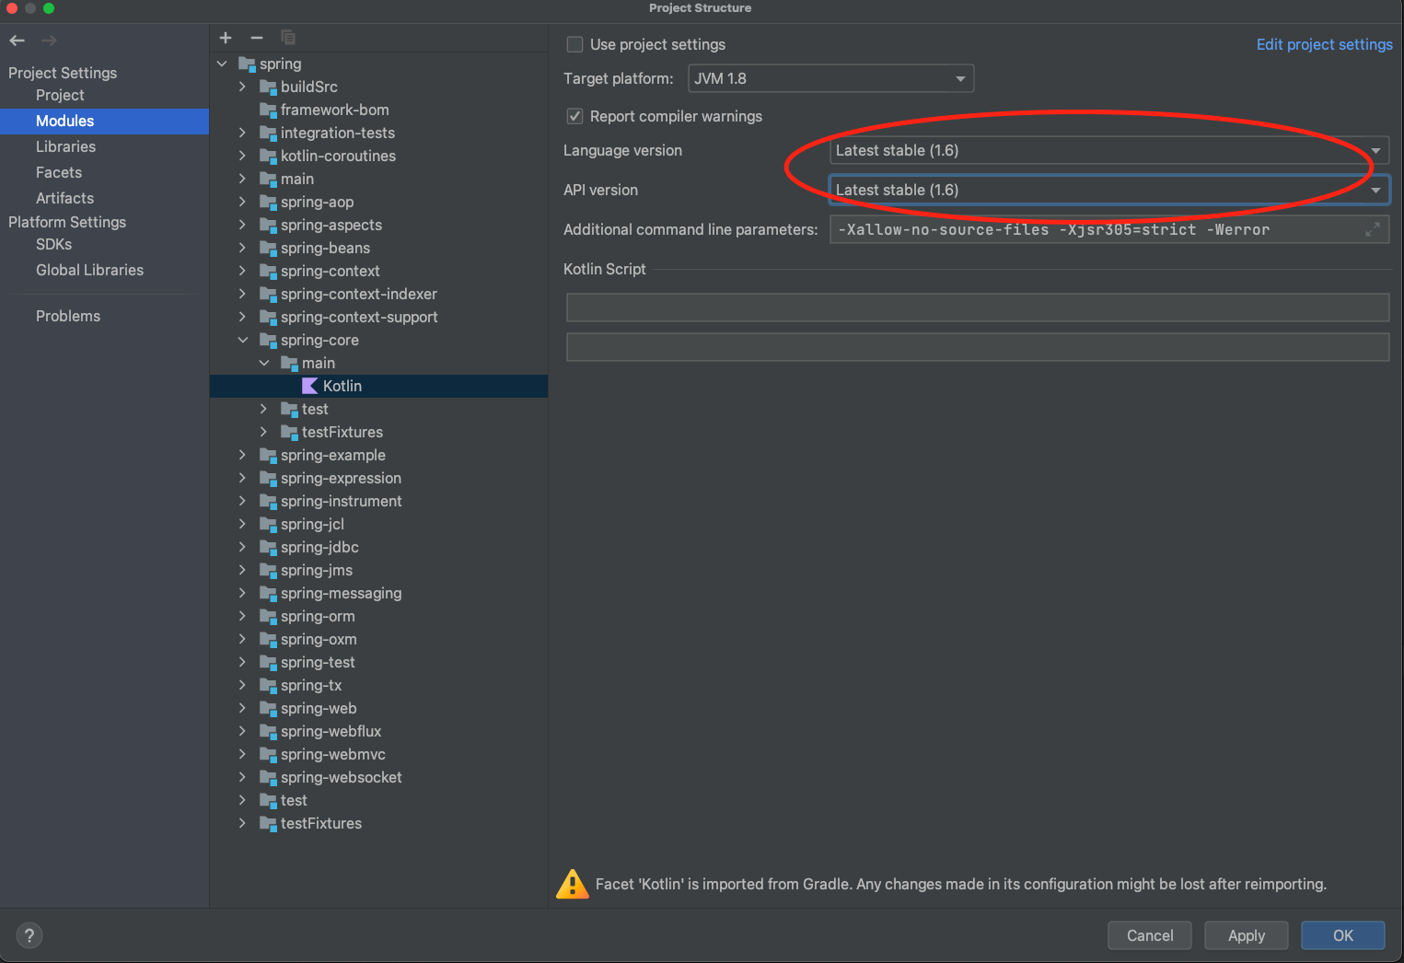The height and width of the screenshot is (963, 1404).
Task: Click the Add module plus icon
Action: (x=226, y=38)
